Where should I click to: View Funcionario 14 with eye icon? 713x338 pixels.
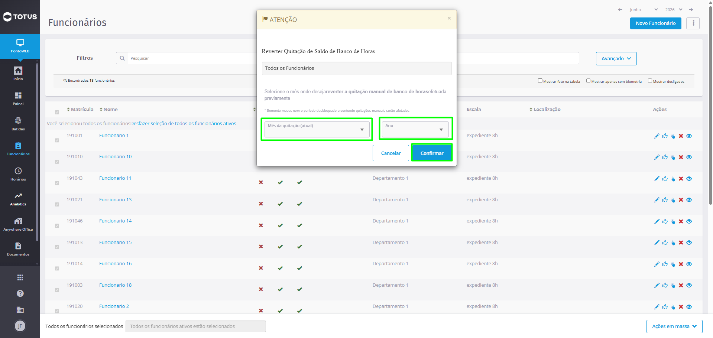689,221
